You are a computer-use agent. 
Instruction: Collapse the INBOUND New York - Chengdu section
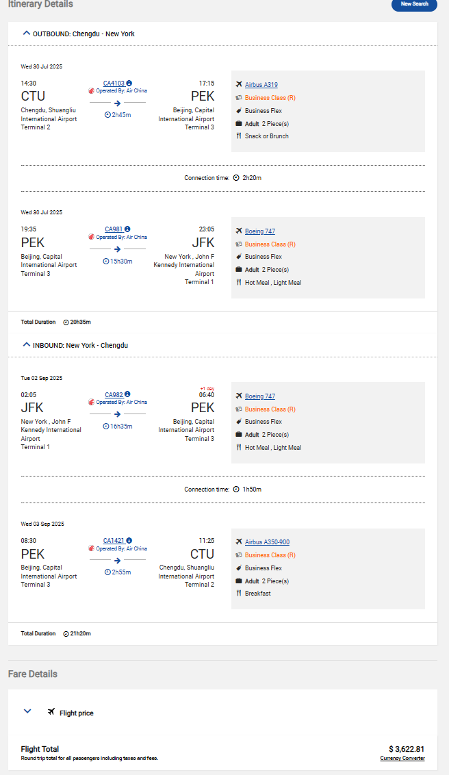click(27, 345)
